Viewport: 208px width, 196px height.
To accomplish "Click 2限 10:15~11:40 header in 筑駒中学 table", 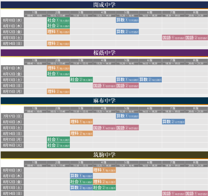I will click(58, 164).
